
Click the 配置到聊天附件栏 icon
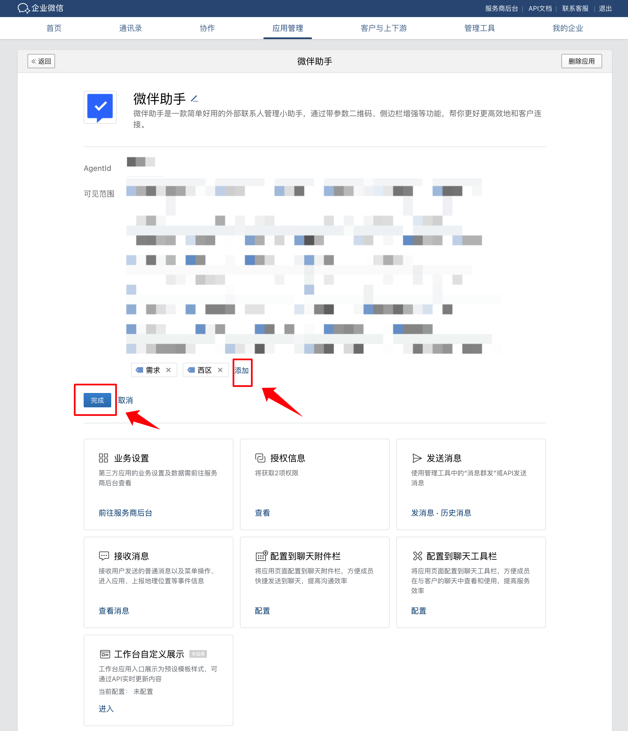click(261, 556)
